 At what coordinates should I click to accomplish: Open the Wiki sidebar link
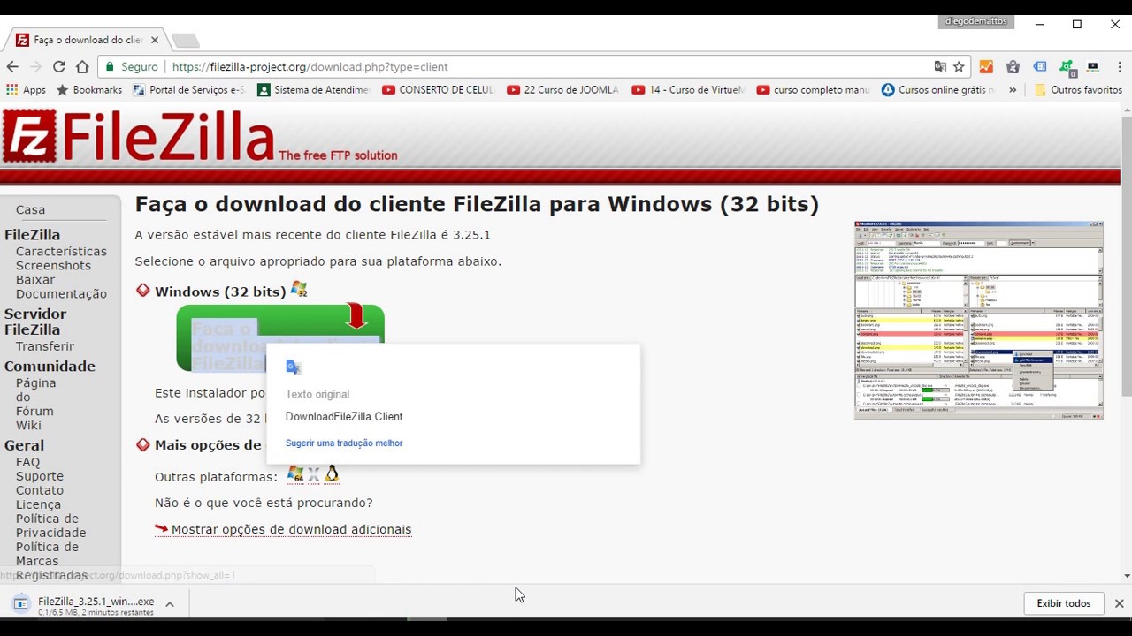coord(28,425)
